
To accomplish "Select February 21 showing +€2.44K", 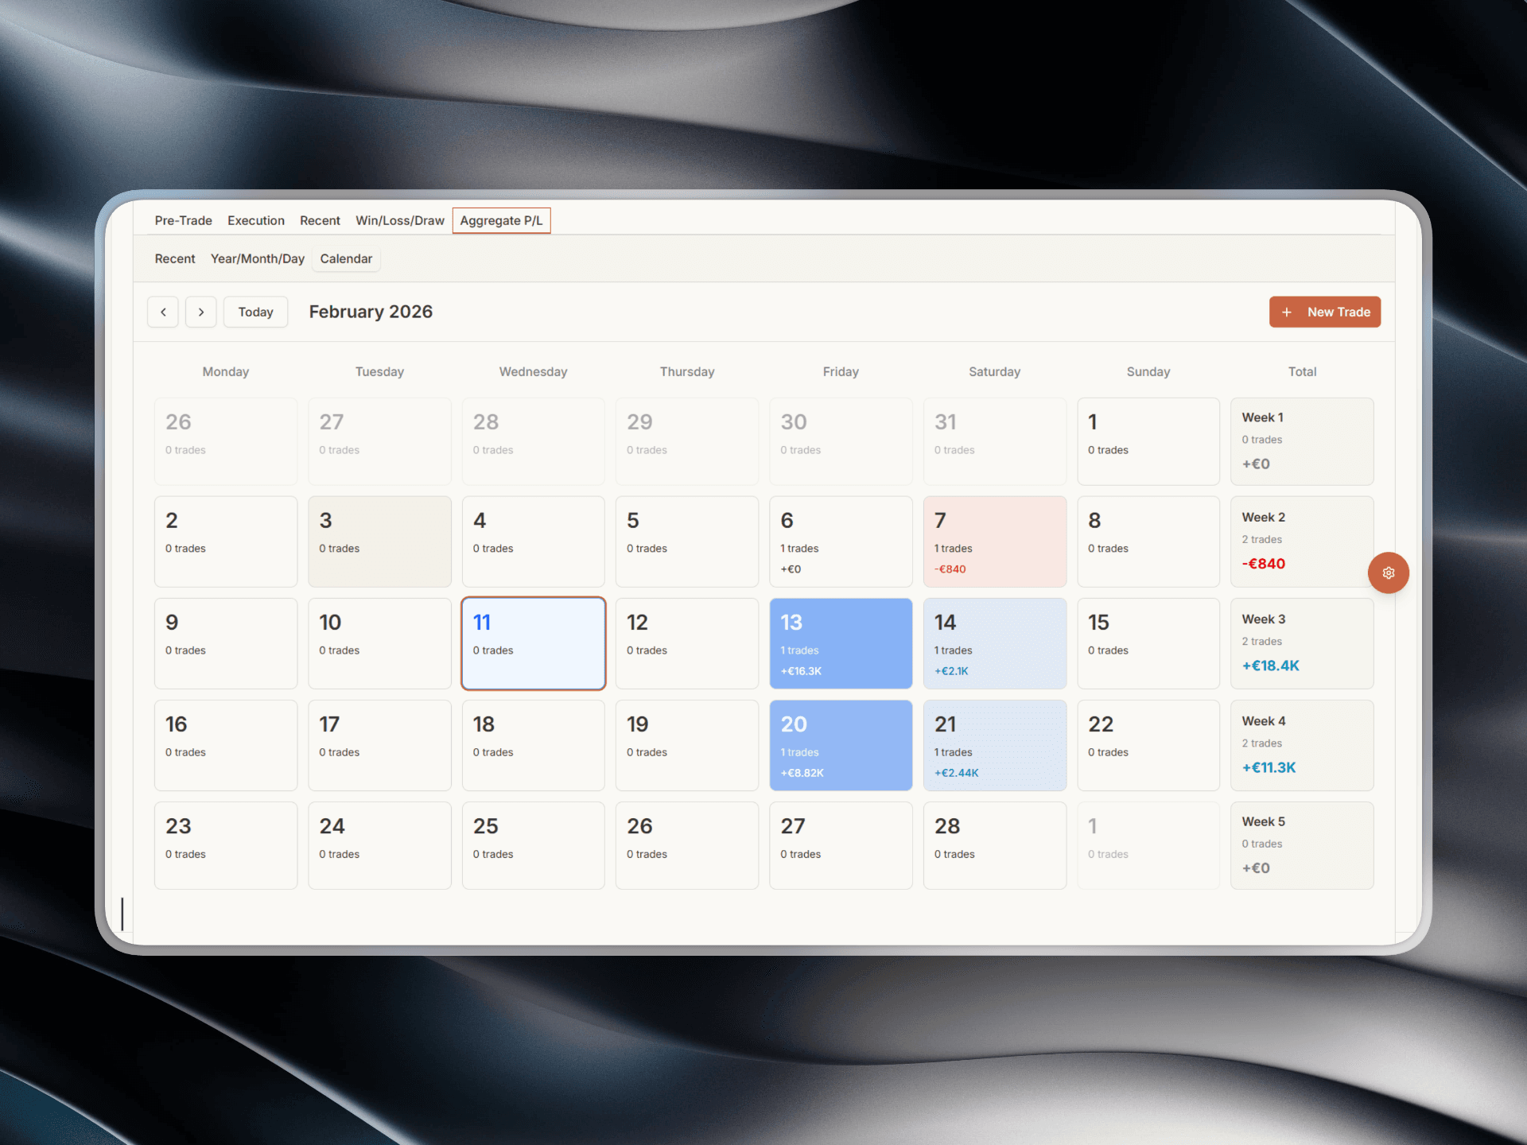I will coord(994,745).
